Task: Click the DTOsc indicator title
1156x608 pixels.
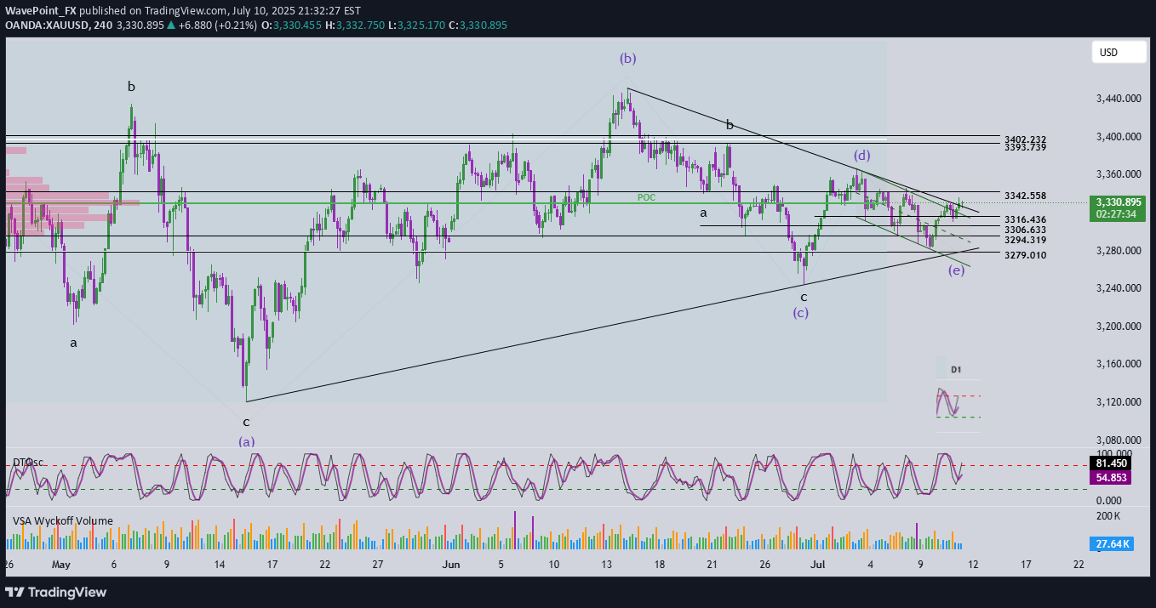Action: [28, 462]
